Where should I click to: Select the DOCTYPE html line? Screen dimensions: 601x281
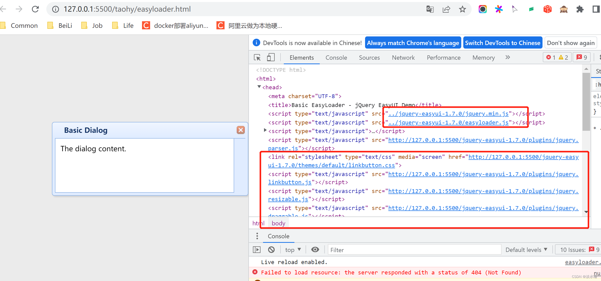click(281, 70)
